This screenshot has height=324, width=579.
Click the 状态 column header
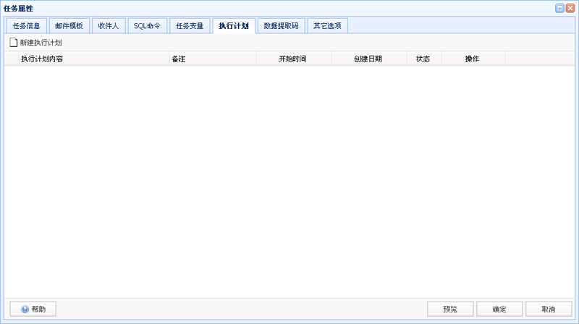[424, 59]
